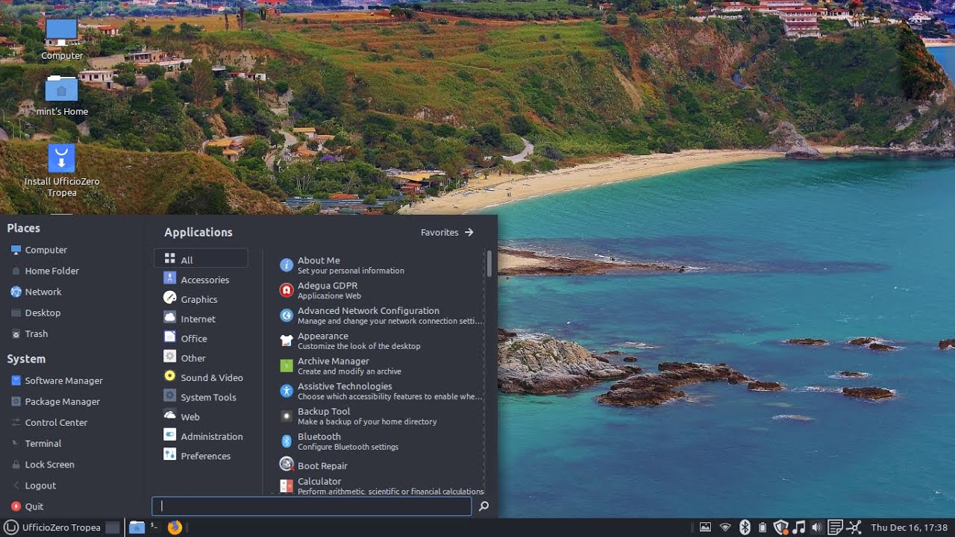The width and height of the screenshot is (955, 537).
Task: Launch Archive Manager from the list
Action: click(333, 365)
